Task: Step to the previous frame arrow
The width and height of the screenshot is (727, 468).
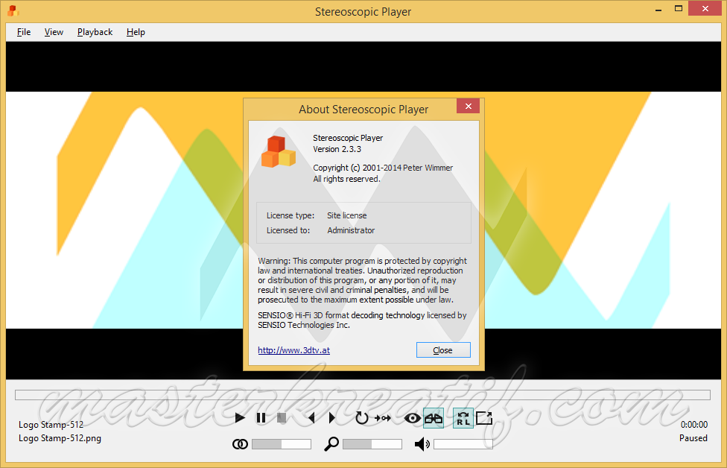Action: (311, 418)
